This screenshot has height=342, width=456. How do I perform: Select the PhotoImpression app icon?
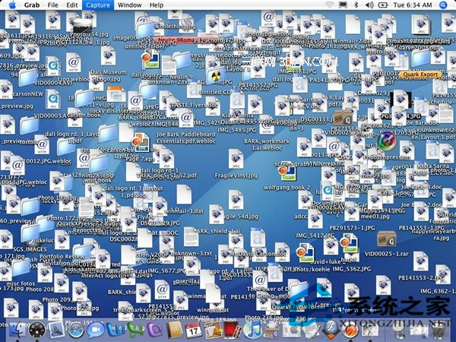pos(388,140)
